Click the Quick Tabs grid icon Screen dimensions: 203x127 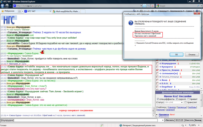pos(19,11)
